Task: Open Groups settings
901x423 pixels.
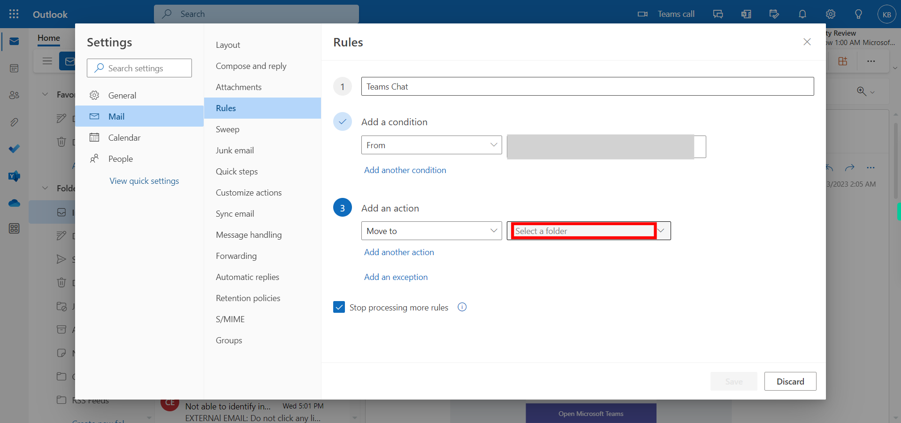Action: 262,340
